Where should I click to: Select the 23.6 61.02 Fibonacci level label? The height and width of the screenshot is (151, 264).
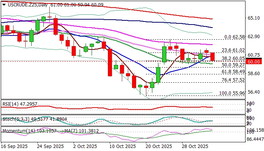pos(233,51)
